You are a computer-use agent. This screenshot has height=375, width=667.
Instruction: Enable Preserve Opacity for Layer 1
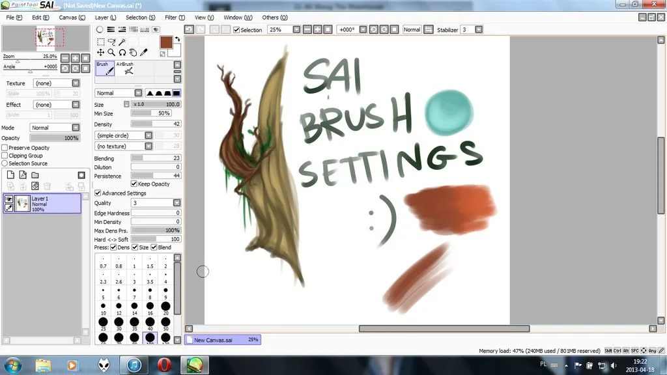click(4, 148)
